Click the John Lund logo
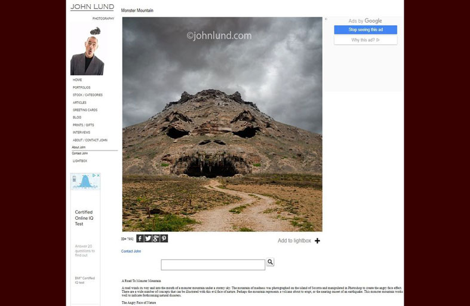 point(92,8)
